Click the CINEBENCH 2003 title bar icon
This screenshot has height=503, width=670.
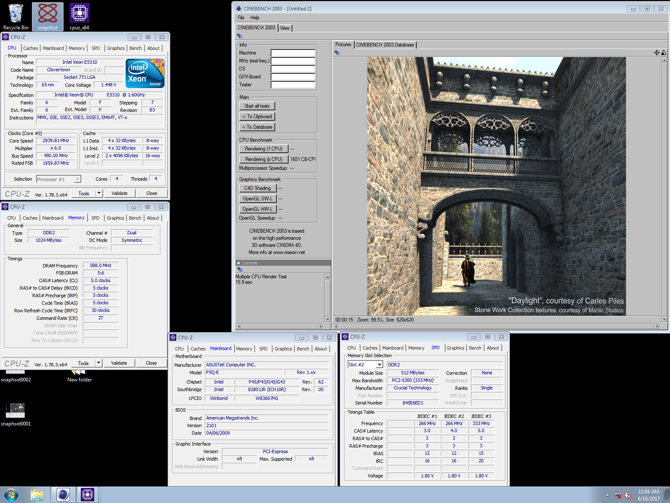239,8
